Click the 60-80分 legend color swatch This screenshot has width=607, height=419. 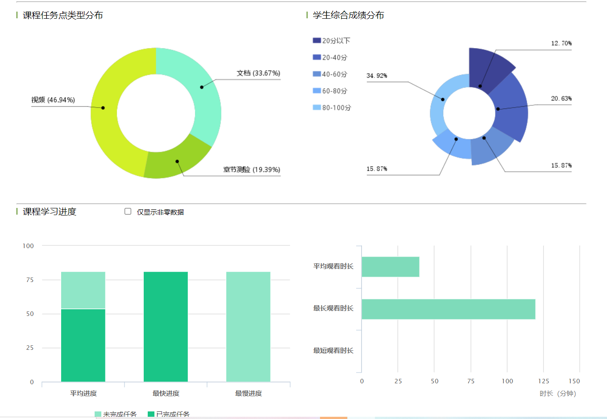[x=317, y=91]
